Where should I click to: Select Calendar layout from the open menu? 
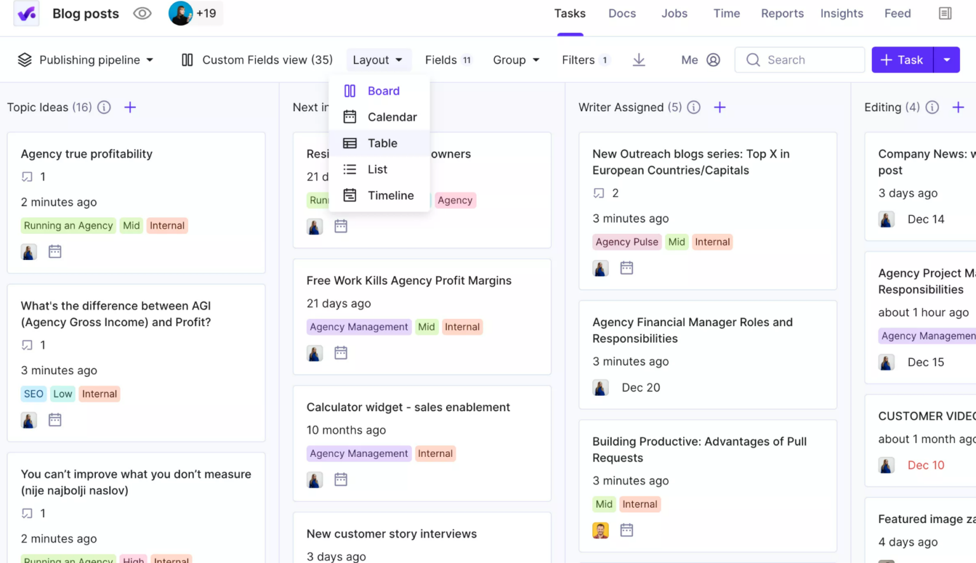[x=392, y=117]
